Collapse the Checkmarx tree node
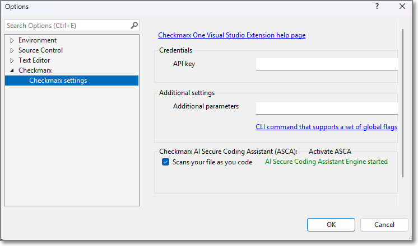The width and height of the screenshot is (418, 246). (x=12, y=70)
